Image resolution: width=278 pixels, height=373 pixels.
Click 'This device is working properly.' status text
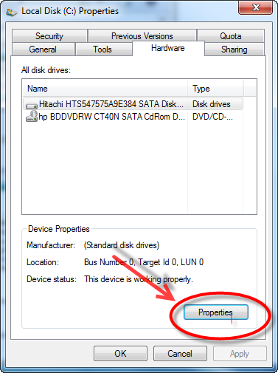coord(139,279)
